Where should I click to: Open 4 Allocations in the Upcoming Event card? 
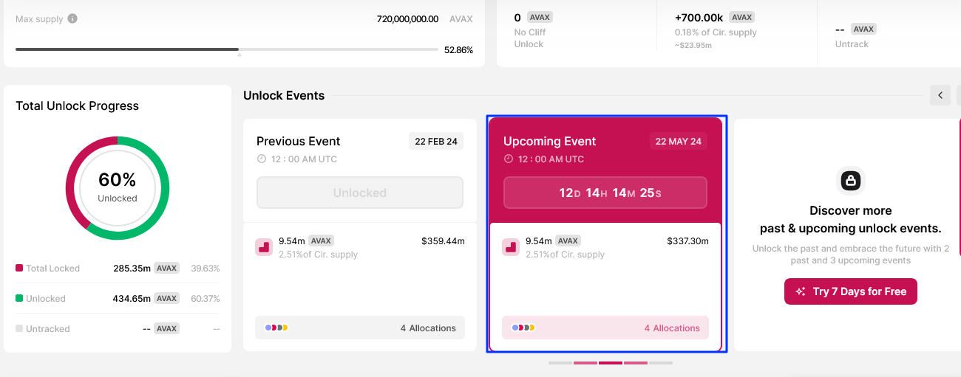(672, 328)
